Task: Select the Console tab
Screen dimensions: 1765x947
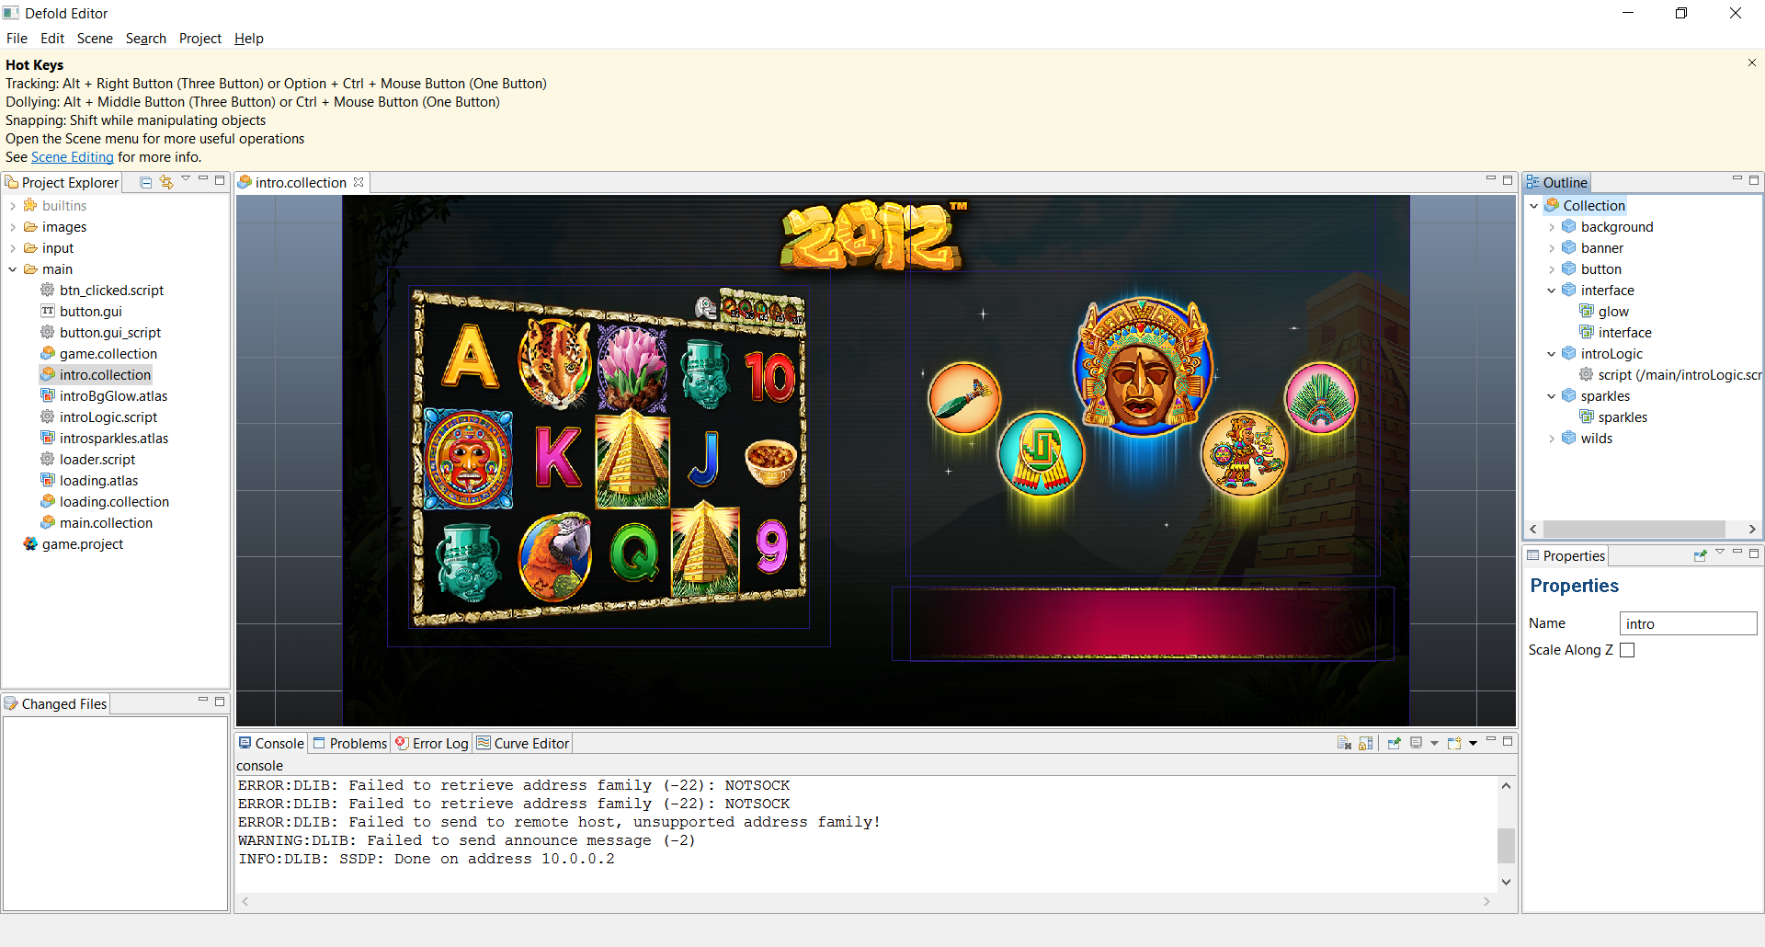Action: point(271,743)
